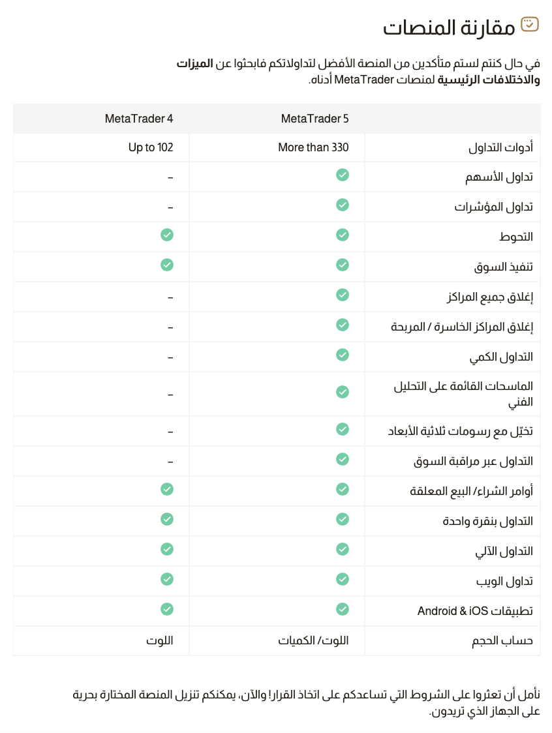Click MetaTrader 4 pending orders checkmark

167,489
